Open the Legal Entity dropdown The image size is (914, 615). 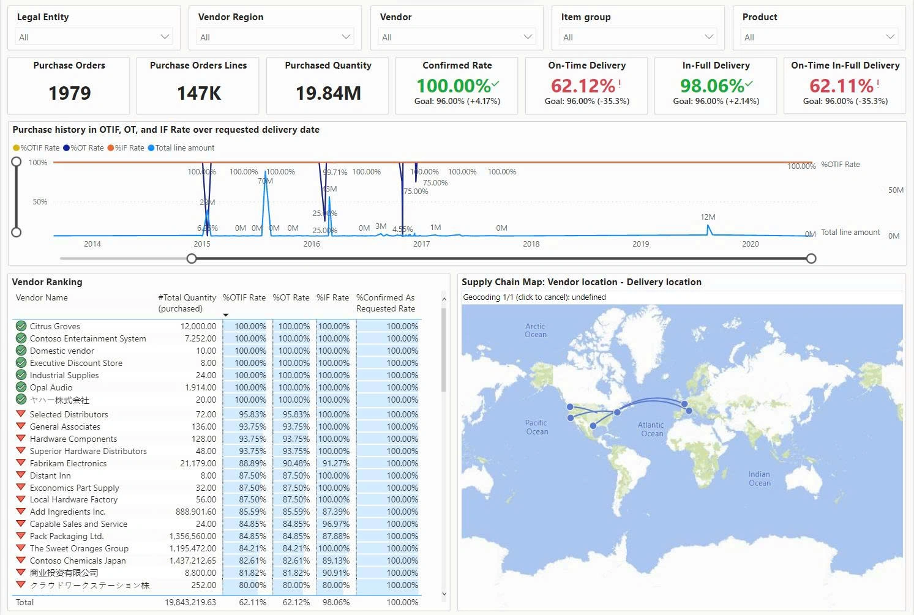(x=94, y=37)
